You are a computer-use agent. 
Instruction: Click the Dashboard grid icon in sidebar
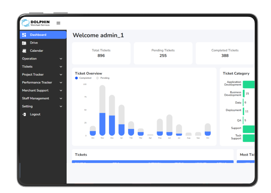click(24, 35)
